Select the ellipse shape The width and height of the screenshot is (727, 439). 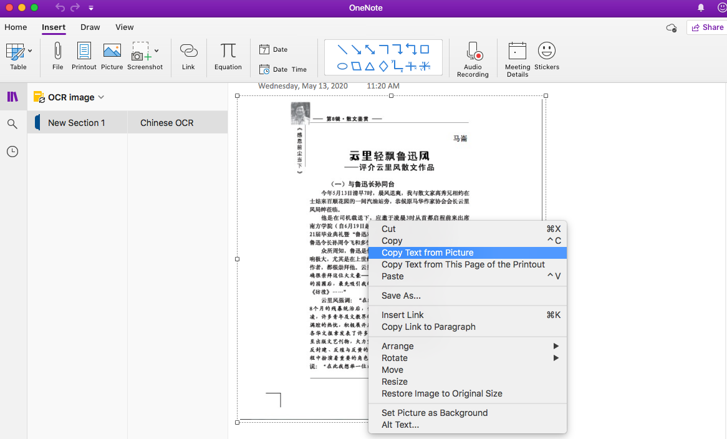click(342, 66)
